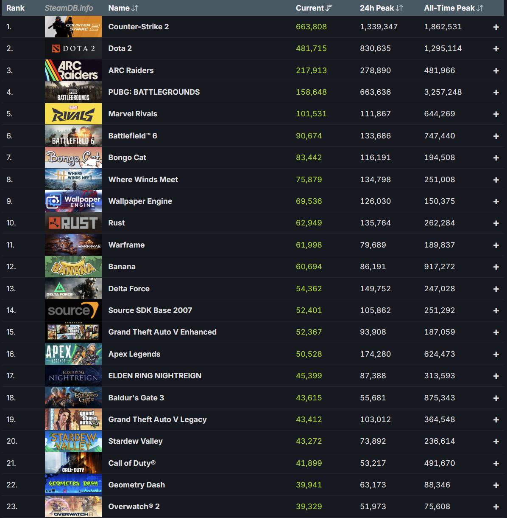This screenshot has height=518, width=507.
Task: Click plus icon in Source SDK Base 2007 row
Action: (496, 311)
